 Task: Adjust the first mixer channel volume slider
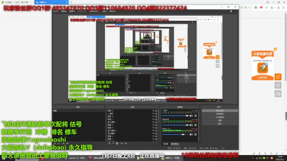175,116
